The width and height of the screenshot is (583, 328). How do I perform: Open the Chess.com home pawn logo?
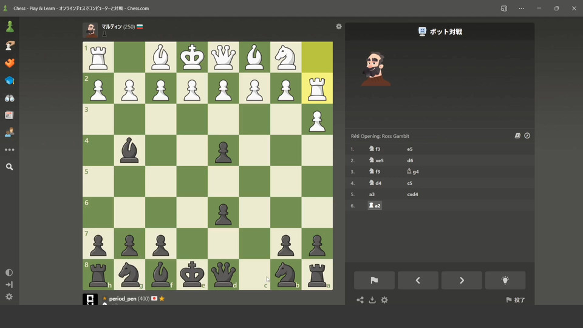[x=10, y=27]
